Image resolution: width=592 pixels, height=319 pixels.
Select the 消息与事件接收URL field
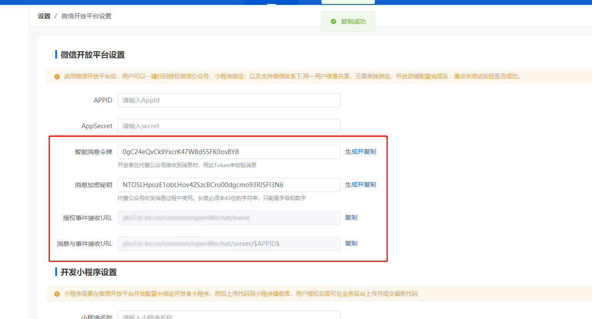229,244
